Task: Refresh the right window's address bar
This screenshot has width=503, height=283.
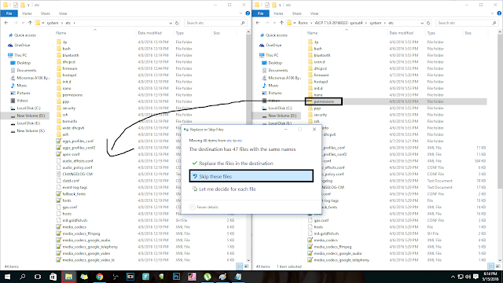Action: tap(428, 23)
